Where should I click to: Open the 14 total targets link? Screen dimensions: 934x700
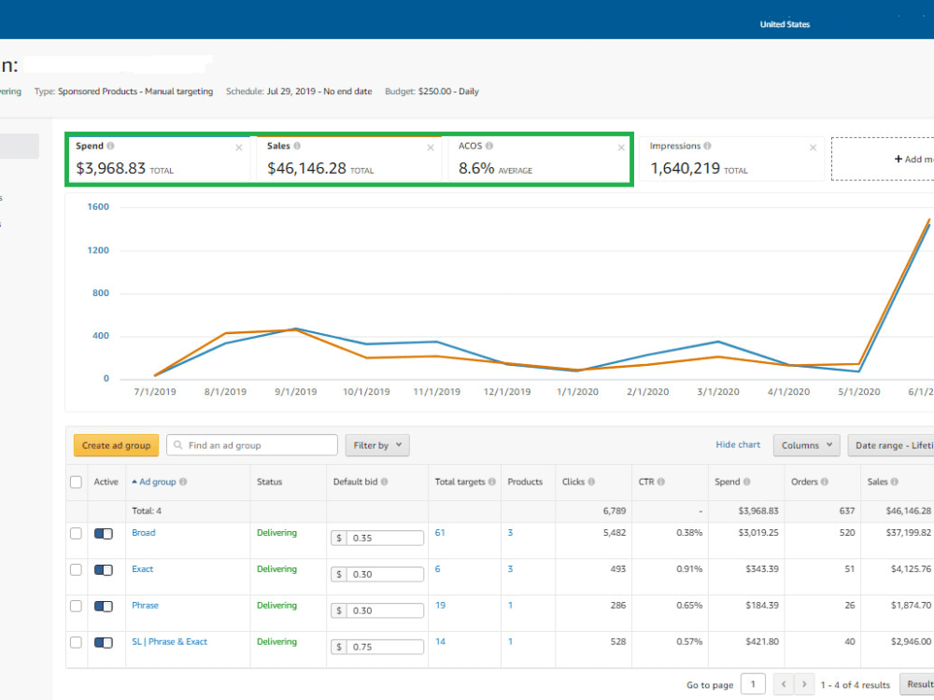[x=440, y=642]
